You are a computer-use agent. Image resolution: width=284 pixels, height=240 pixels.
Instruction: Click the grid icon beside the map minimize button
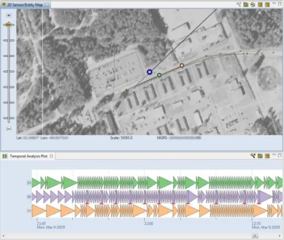point(267,4)
